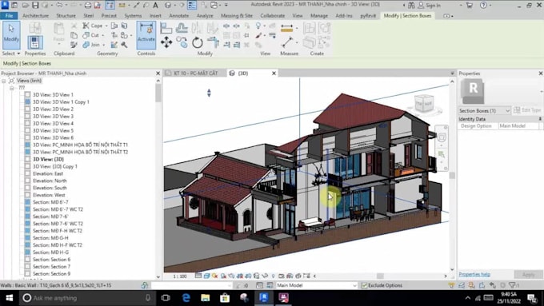Click the Cope geometry tool

[x=93, y=26]
